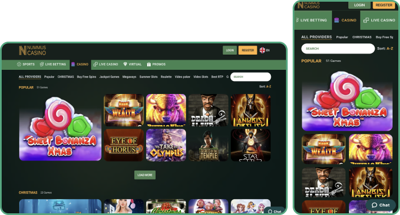This screenshot has height=215, width=400.
Task: Click the Login button in desktop view
Action: [230, 50]
